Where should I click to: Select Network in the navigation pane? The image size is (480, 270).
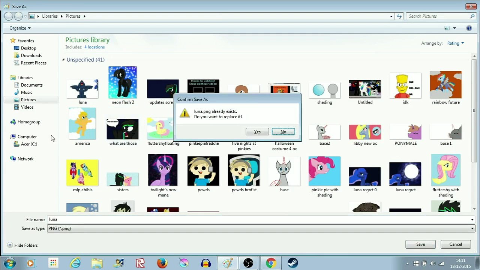(22, 159)
